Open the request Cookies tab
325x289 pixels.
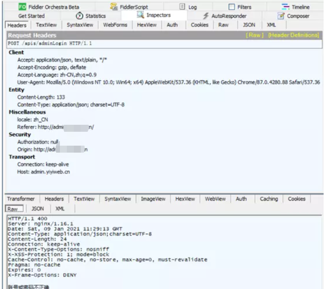click(x=200, y=25)
